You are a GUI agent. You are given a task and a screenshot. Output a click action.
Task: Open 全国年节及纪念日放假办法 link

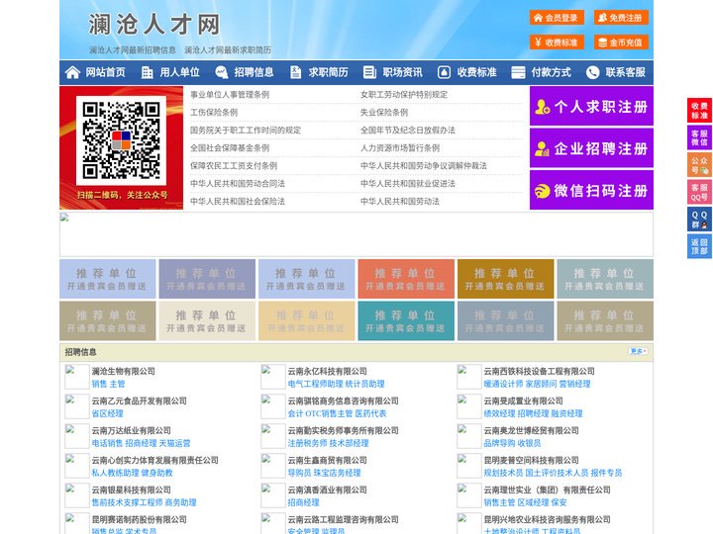click(x=408, y=130)
